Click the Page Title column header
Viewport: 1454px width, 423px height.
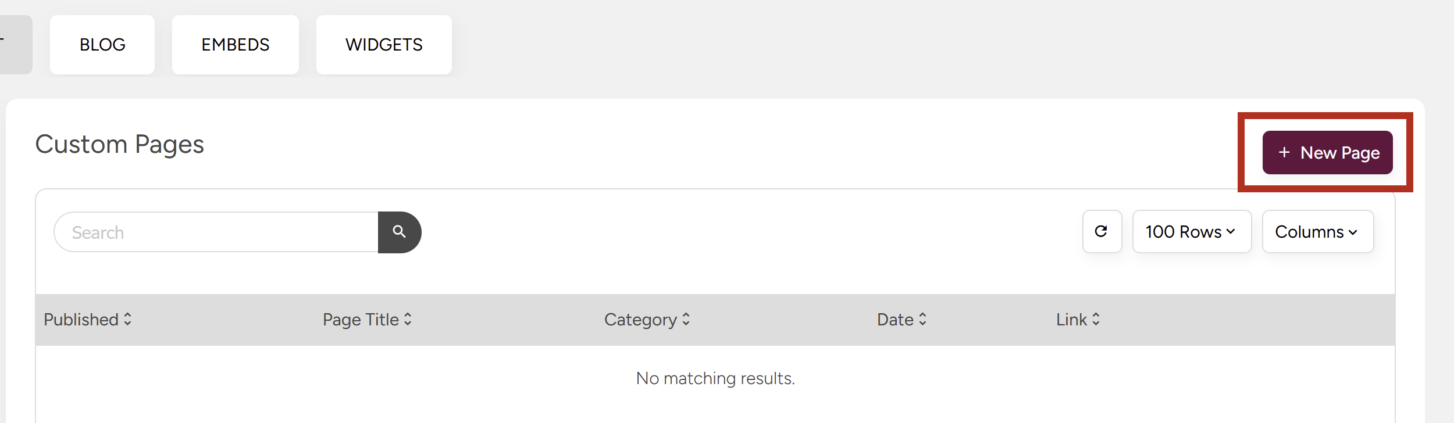coord(361,319)
